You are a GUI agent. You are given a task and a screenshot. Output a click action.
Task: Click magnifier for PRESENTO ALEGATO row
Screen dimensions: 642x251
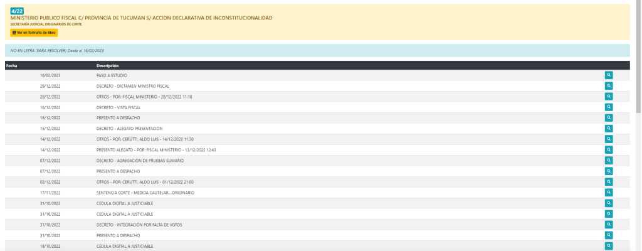point(609,150)
